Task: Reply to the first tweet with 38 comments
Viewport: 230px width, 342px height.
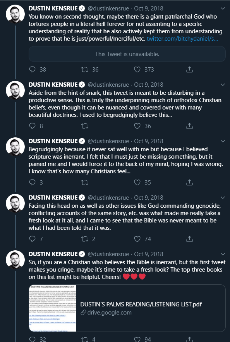Action: tap(32, 70)
